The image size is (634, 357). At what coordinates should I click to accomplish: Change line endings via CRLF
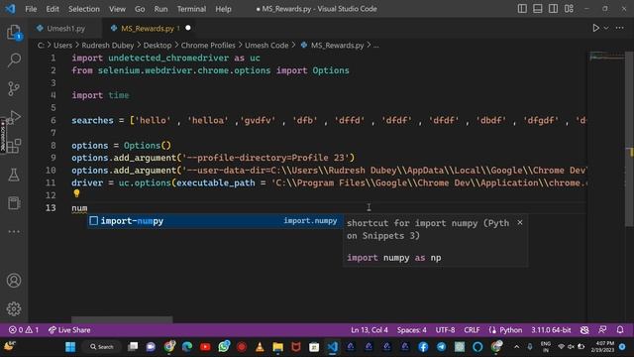coord(472,330)
